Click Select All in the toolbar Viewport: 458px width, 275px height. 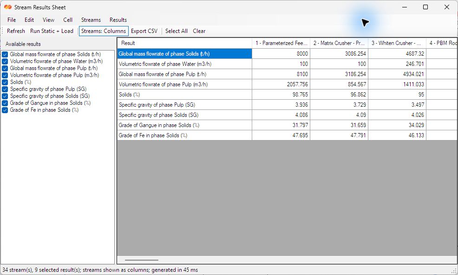(177, 31)
